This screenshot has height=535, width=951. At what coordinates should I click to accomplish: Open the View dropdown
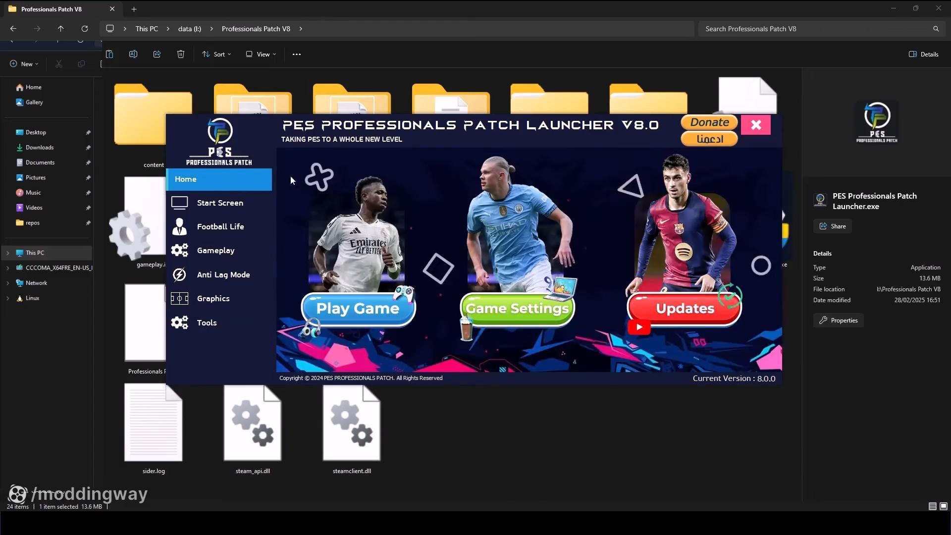[261, 54]
